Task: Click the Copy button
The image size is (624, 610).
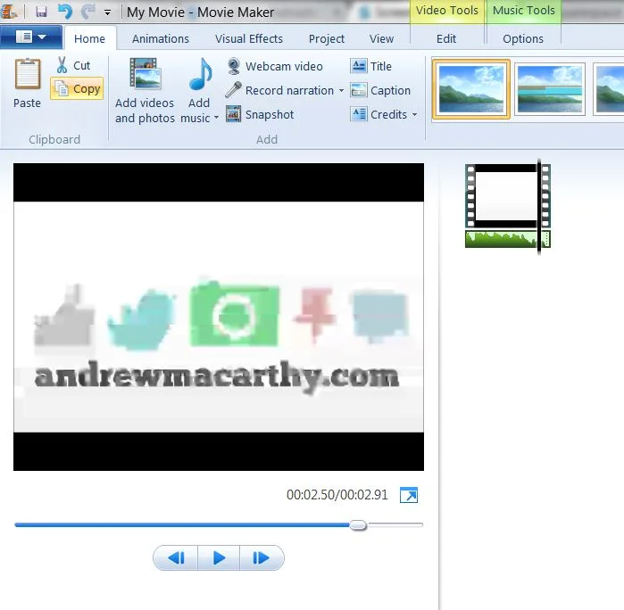Action: coord(77,88)
